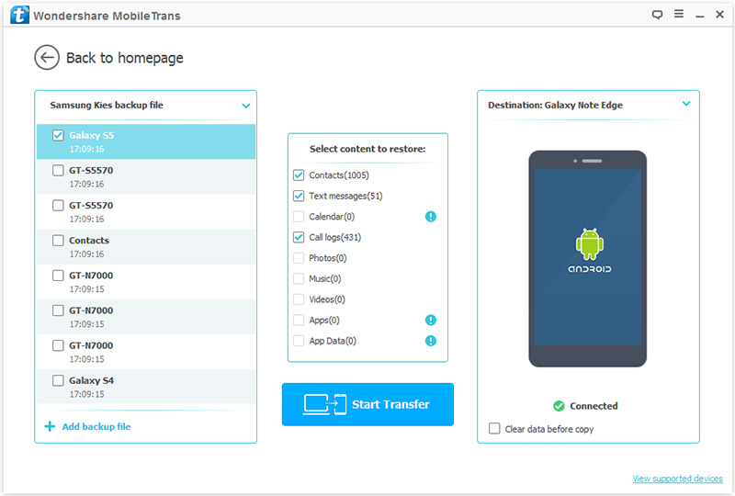Click the info icon next to Calendar(0)
The height and width of the screenshot is (496, 735).
431,217
